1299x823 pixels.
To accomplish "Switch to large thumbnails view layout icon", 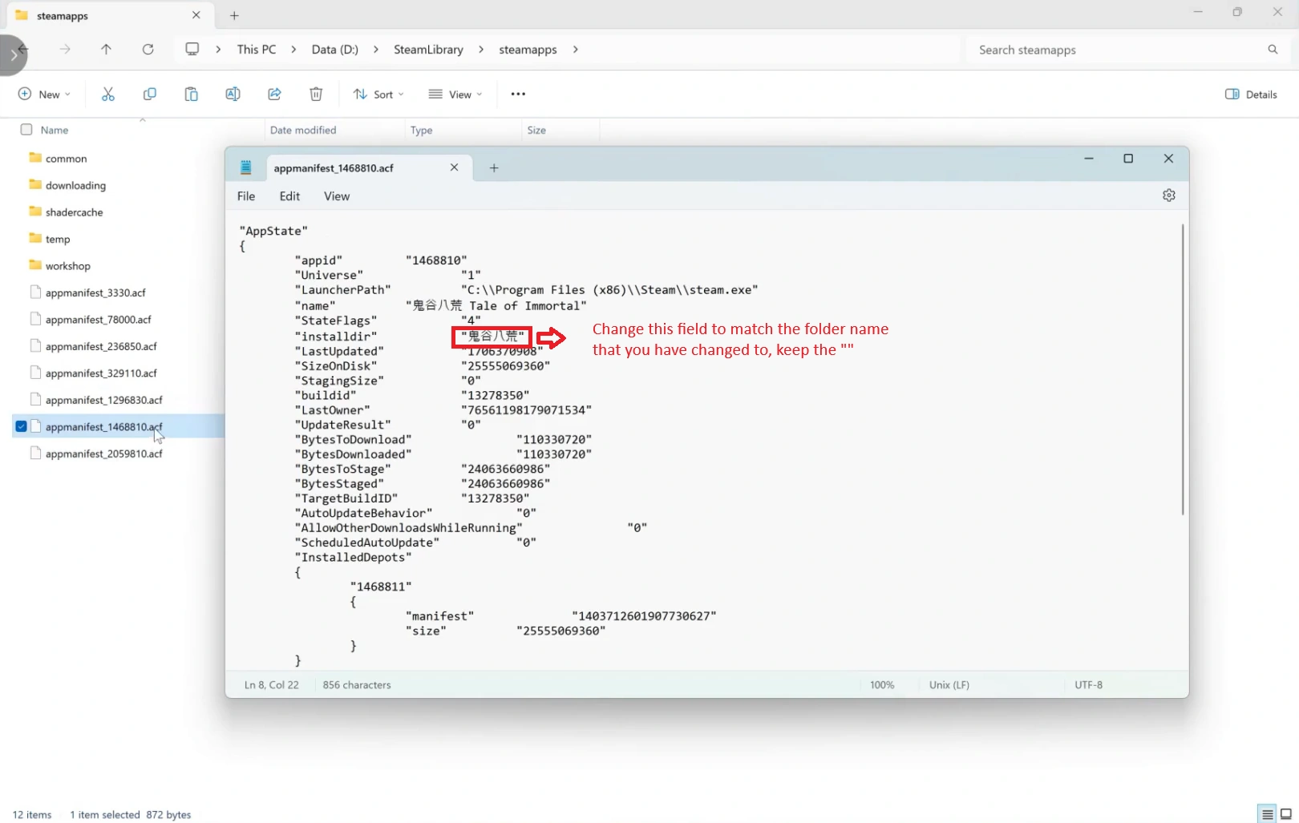I will coord(1286,814).
